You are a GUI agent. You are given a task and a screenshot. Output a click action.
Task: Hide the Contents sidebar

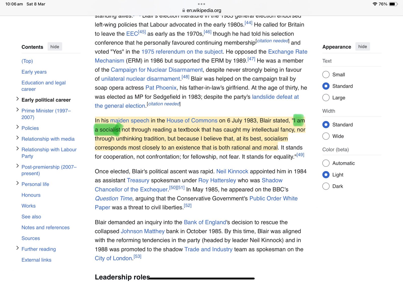[x=55, y=47]
